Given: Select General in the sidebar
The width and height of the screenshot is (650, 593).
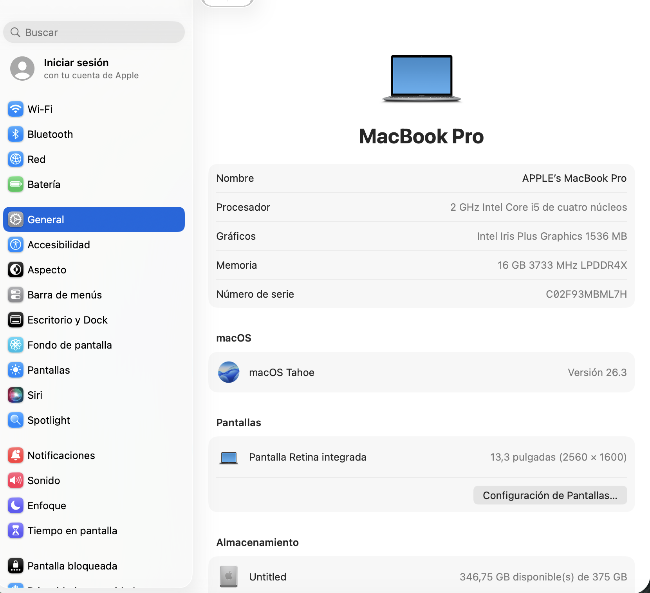Looking at the screenshot, I should (94, 219).
